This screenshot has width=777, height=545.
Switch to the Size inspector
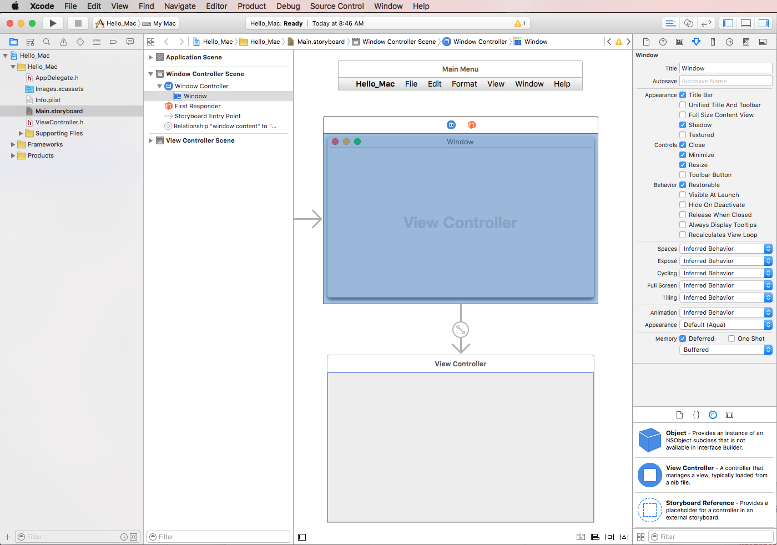pos(713,42)
